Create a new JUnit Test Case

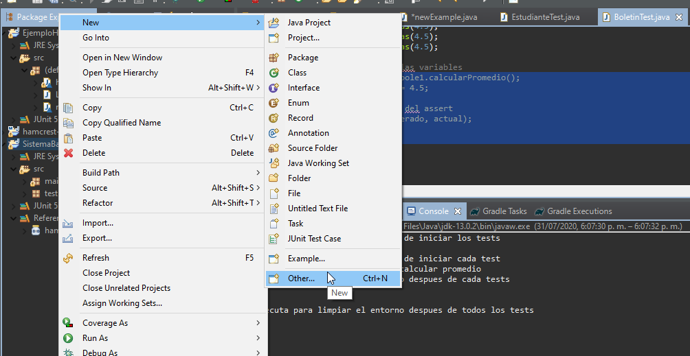(x=333, y=238)
